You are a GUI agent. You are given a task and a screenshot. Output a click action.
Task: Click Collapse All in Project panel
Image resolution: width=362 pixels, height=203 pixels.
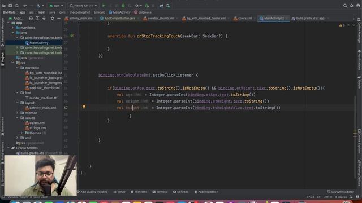pyautogui.click(x=44, y=18)
